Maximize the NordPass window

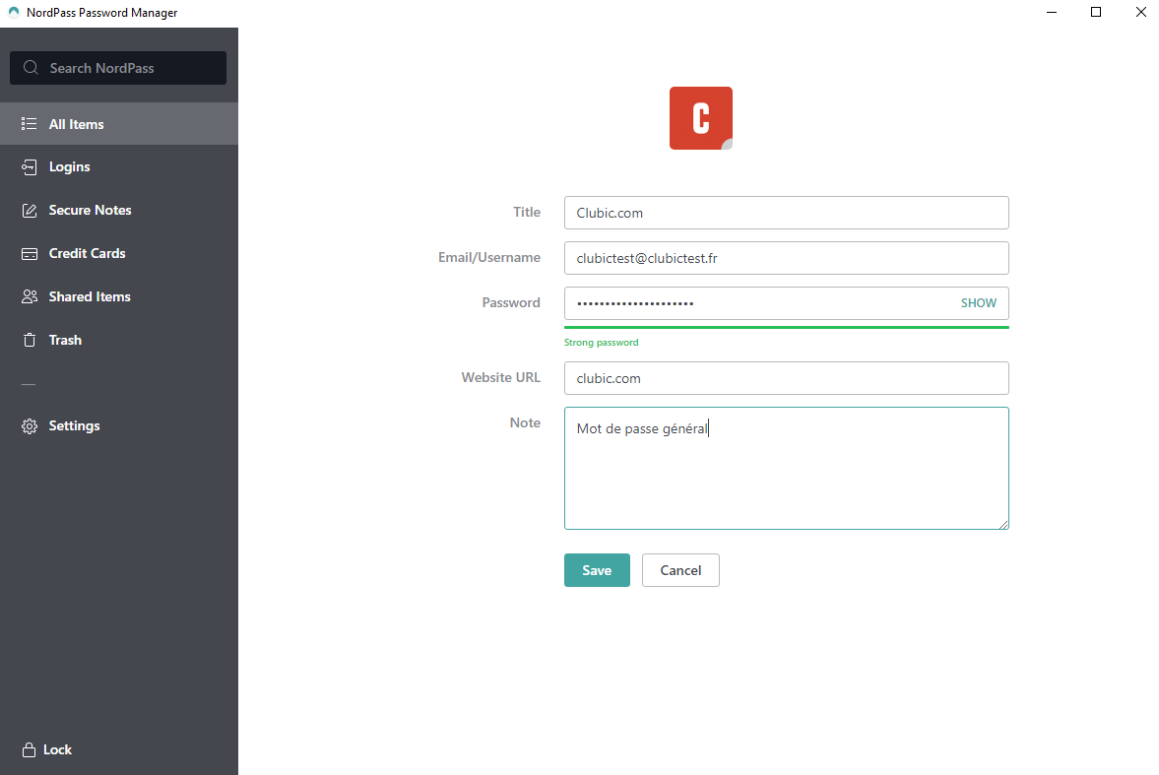(x=1095, y=12)
